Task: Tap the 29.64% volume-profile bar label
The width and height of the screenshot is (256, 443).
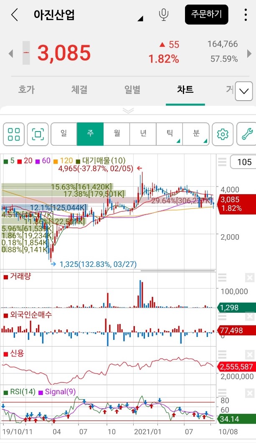Action: tap(181, 201)
